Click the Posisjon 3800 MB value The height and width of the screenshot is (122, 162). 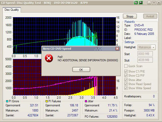pyautogui.click(x=149, y=110)
